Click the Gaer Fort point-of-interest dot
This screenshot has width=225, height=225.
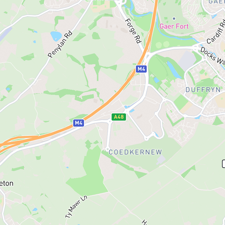(174, 19)
